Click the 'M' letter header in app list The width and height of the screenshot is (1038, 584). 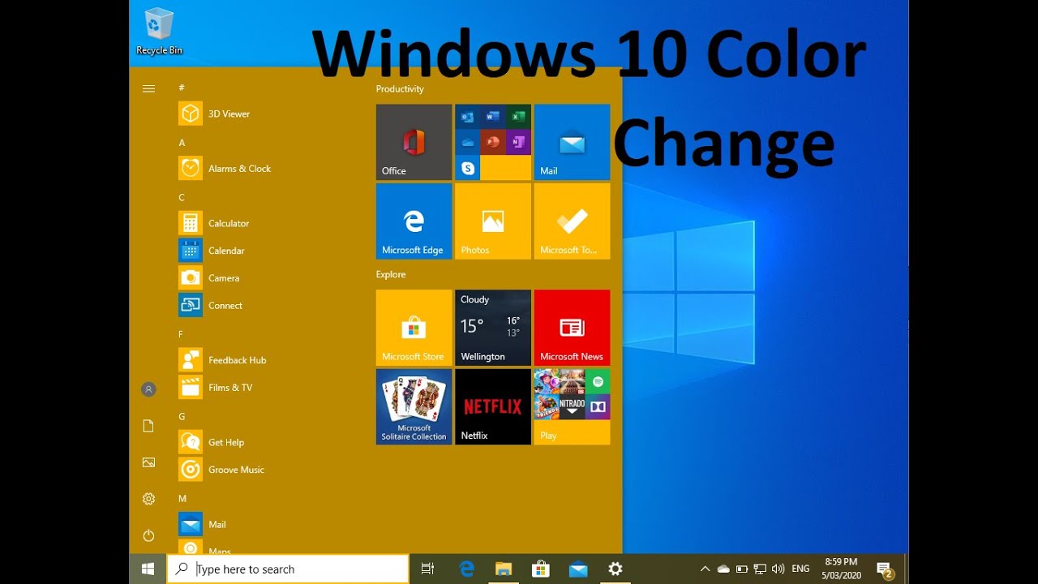[x=182, y=498]
